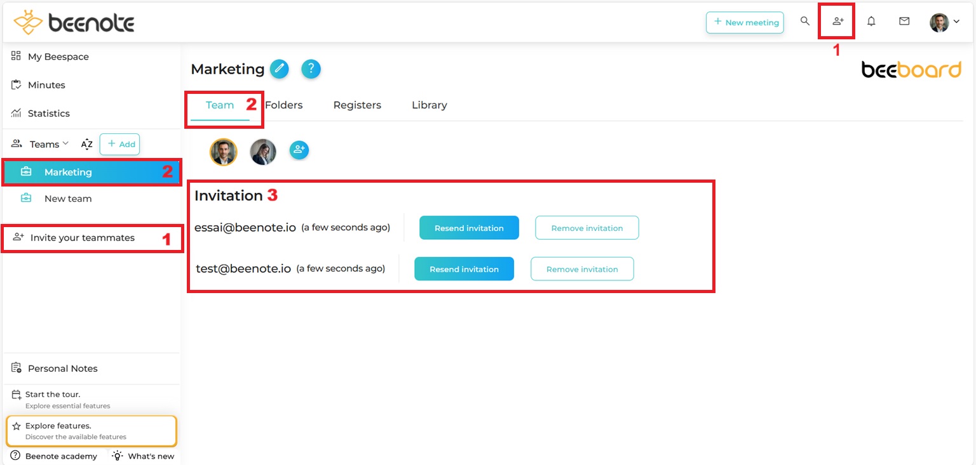
Task: Open the notifications bell
Action: point(871,22)
